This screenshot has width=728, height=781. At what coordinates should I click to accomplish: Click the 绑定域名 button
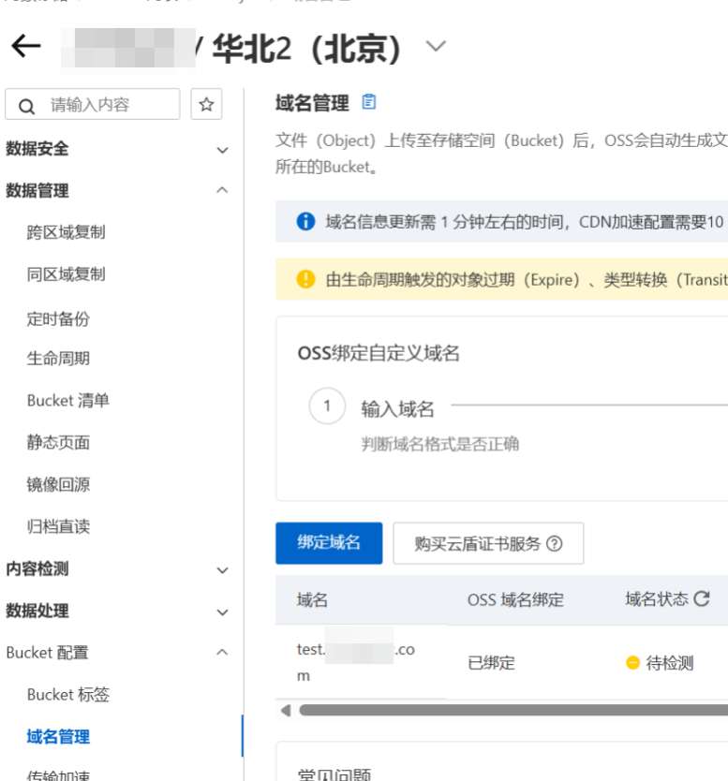click(x=329, y=543)
